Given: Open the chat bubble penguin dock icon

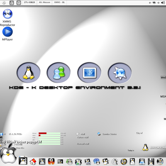Looking at the screenshot, I should (97, 161).
